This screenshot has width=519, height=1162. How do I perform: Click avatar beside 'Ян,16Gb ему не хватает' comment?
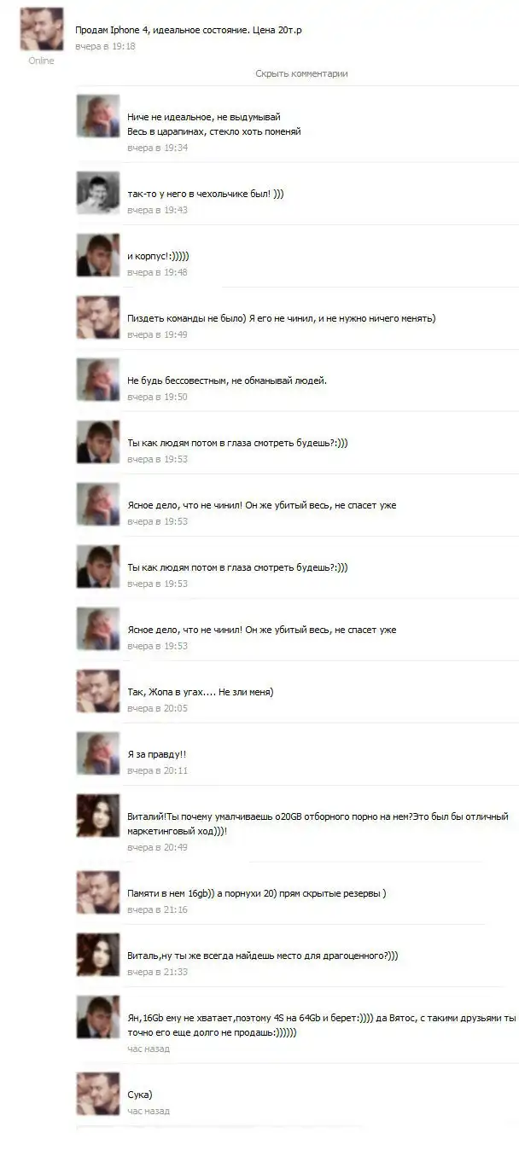point(98,1017)
